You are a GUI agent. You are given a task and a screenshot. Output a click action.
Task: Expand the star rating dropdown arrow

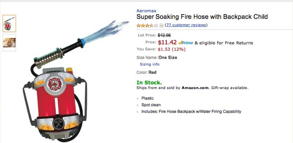pos(162,26)
